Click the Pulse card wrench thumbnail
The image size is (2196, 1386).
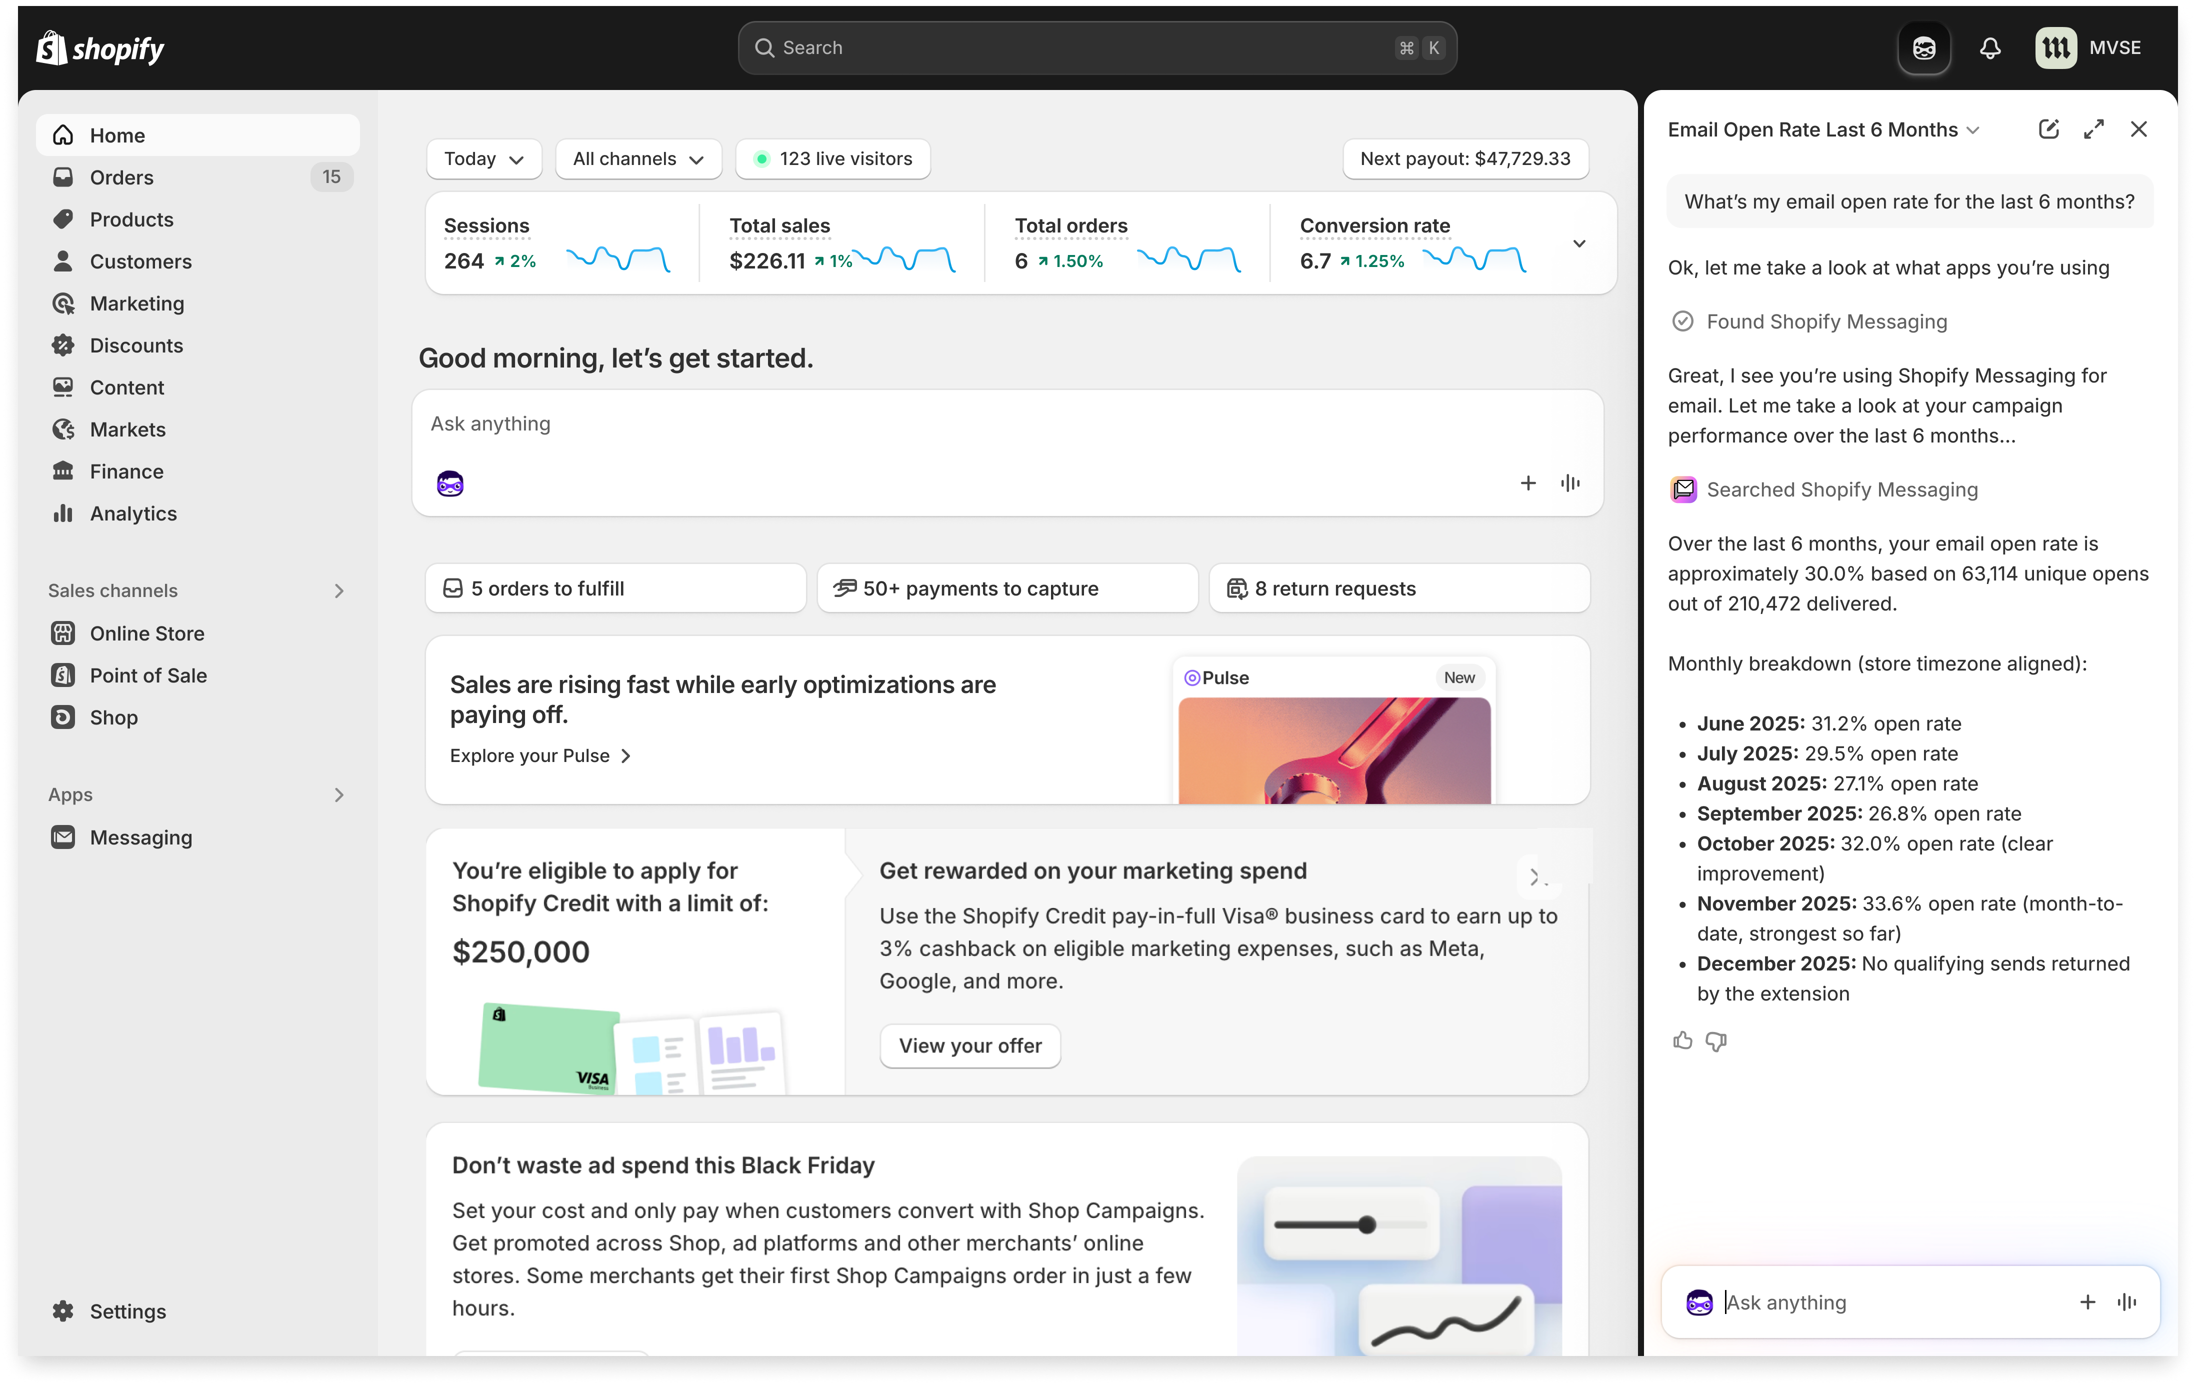(1333, 749)
